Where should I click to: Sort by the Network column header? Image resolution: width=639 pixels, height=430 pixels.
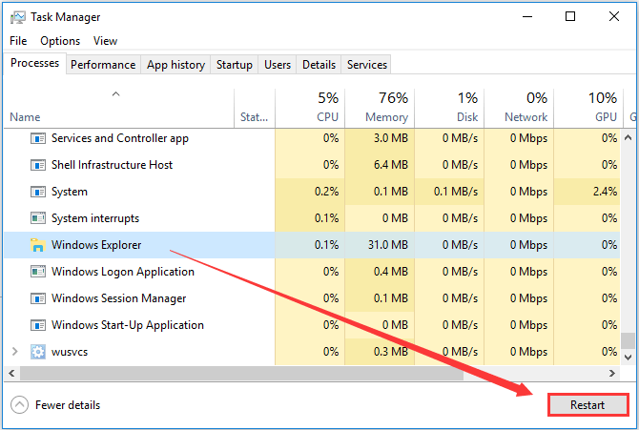(x=519, y=109)
